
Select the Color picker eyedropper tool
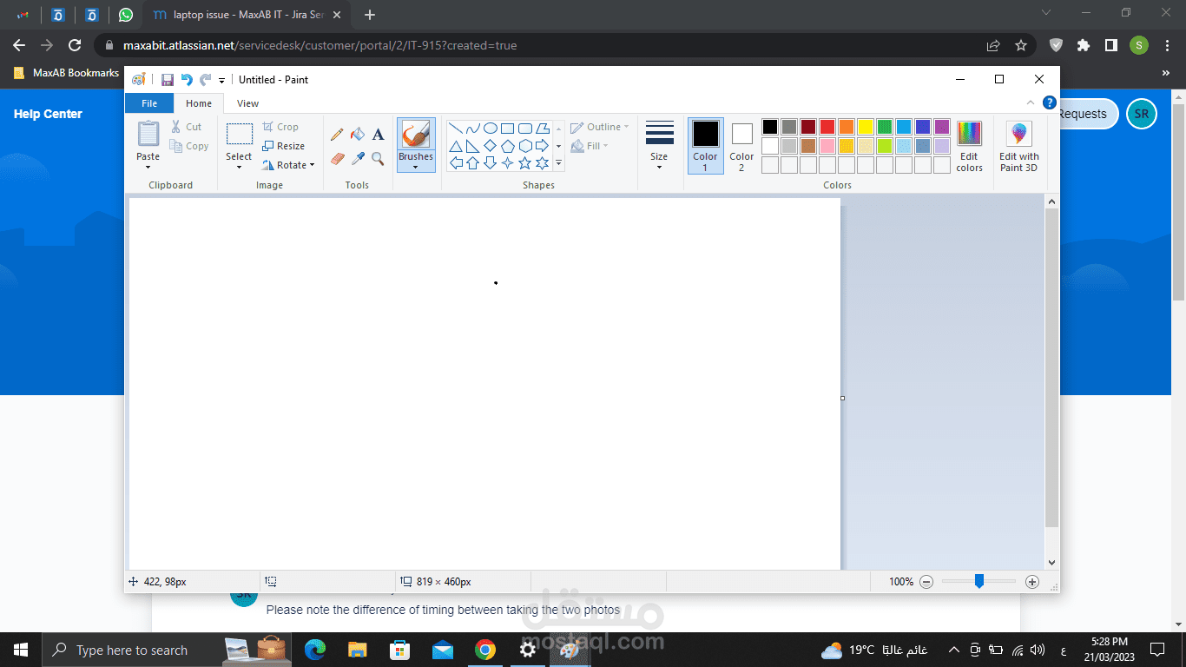point(358,158)
